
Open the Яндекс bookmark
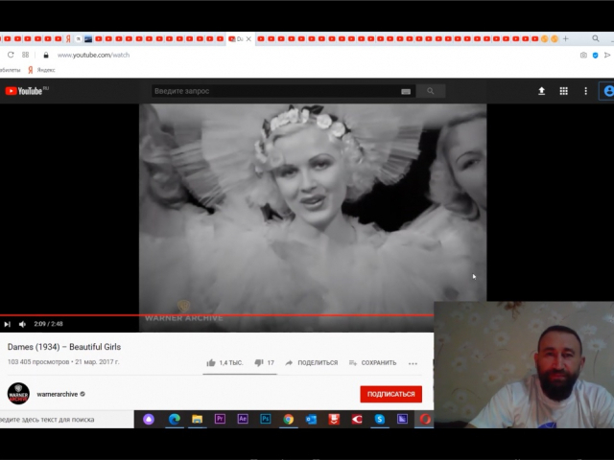tap(41, 70)
